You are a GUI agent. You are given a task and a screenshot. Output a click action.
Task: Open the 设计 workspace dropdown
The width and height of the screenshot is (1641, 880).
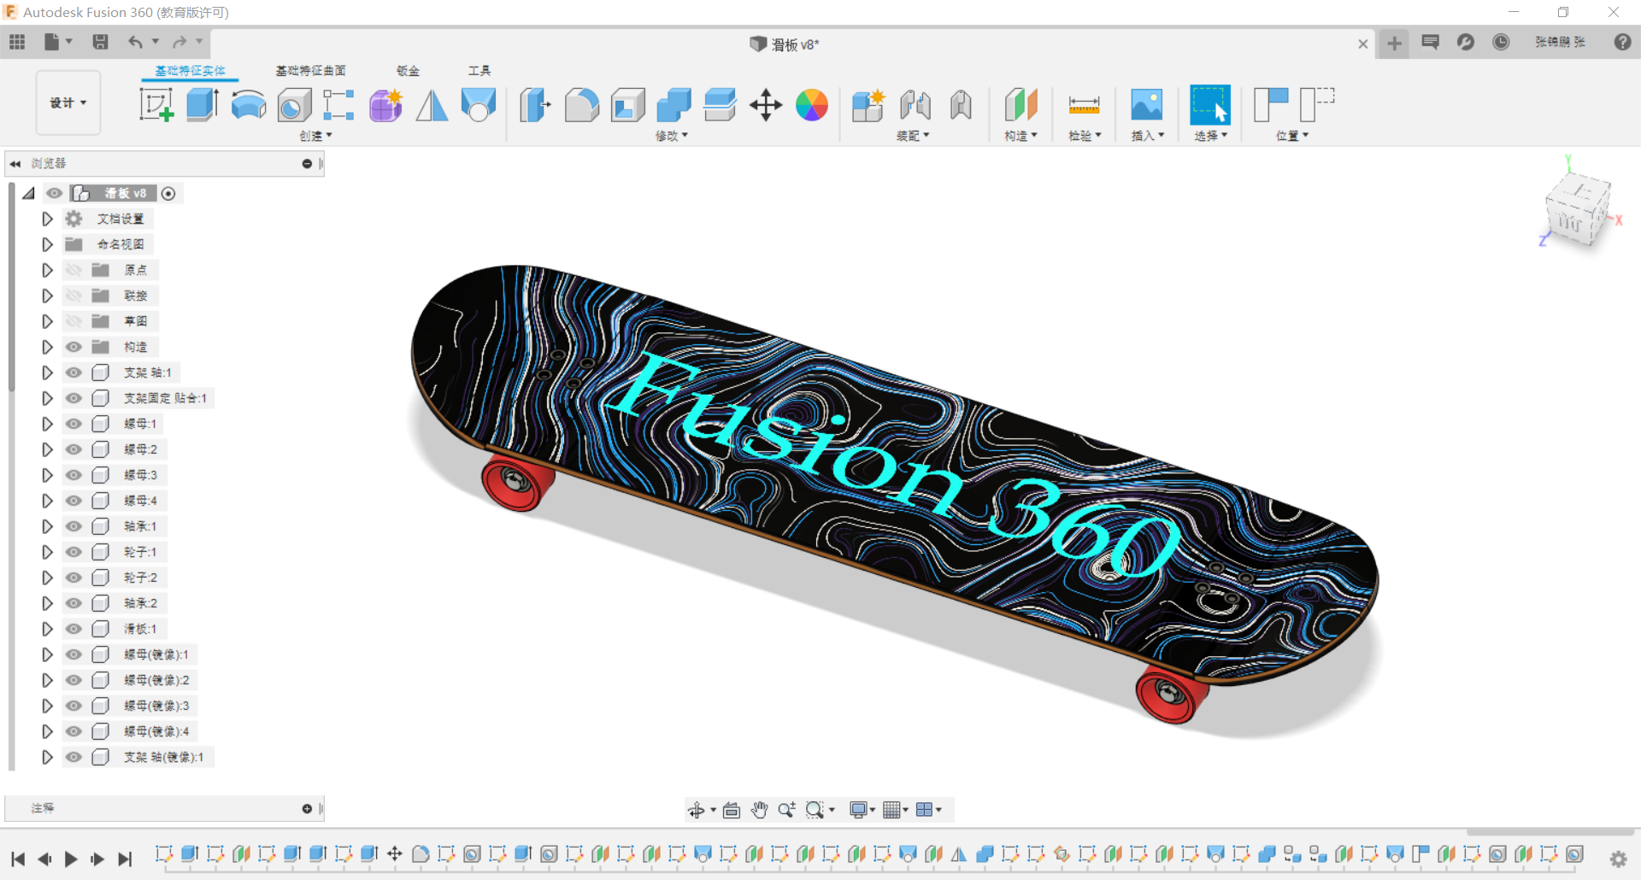[x=68, y=103]
